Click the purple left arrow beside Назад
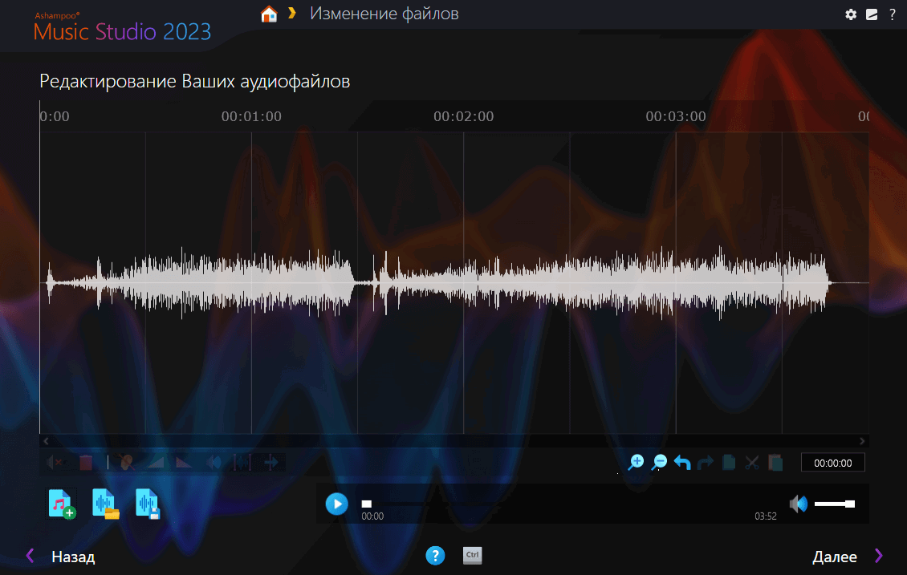Screen dimensions: 907x575 (30, 556)
